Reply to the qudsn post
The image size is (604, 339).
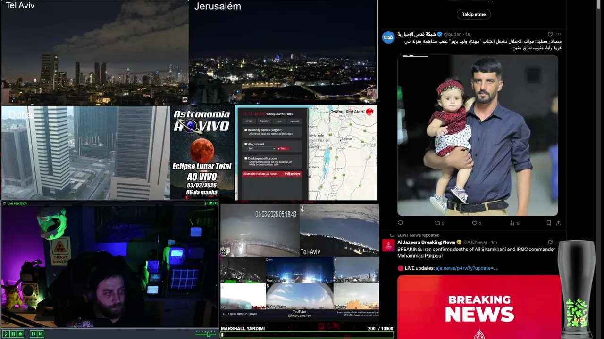pos(400,223)
